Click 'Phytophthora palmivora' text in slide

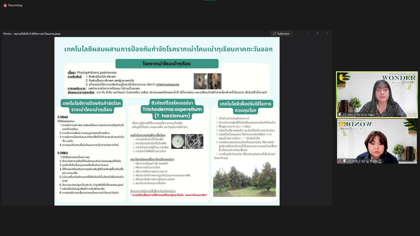click(97, 73)
